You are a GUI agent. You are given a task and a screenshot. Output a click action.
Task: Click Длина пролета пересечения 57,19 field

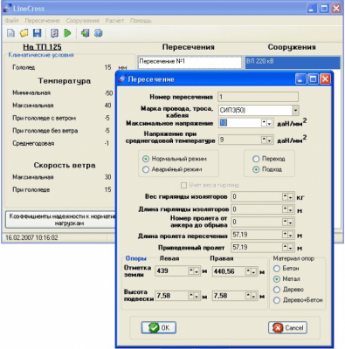(257, 235)
